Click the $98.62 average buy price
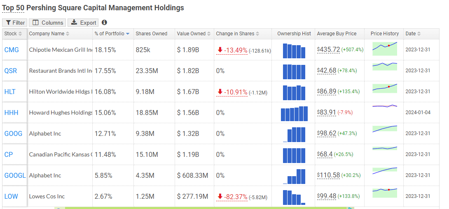 [326, 133]
